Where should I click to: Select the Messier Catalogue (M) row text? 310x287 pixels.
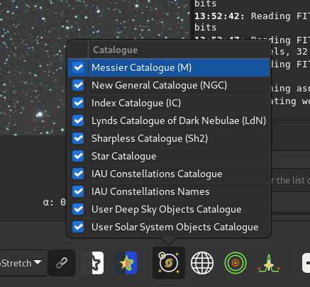click(x=141, y=67)
